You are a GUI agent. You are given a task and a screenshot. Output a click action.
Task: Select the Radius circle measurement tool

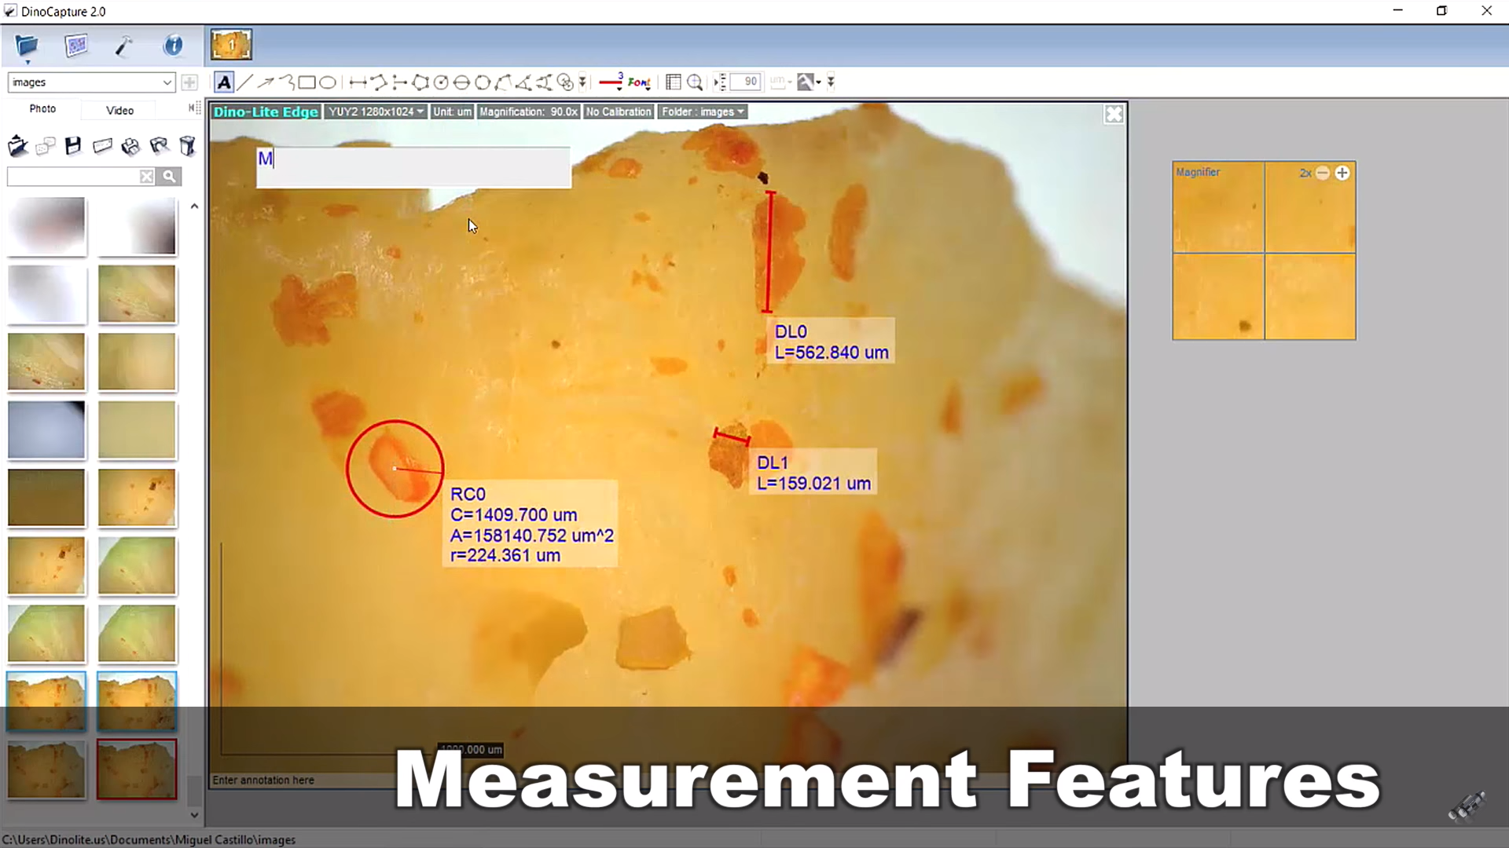441,82
